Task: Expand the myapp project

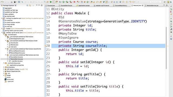Action: coord(2,29)
